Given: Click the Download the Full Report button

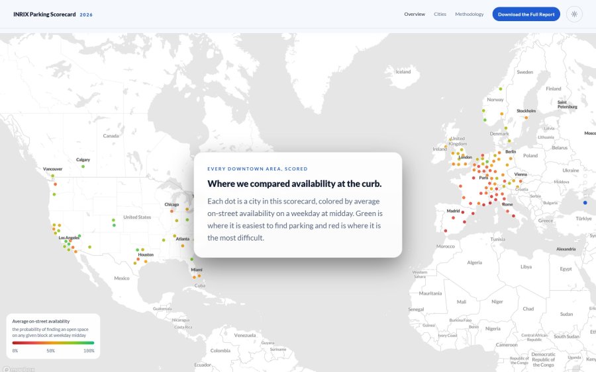Looking at the screenshot, I should pyautogui.click(x=526, y=14).
